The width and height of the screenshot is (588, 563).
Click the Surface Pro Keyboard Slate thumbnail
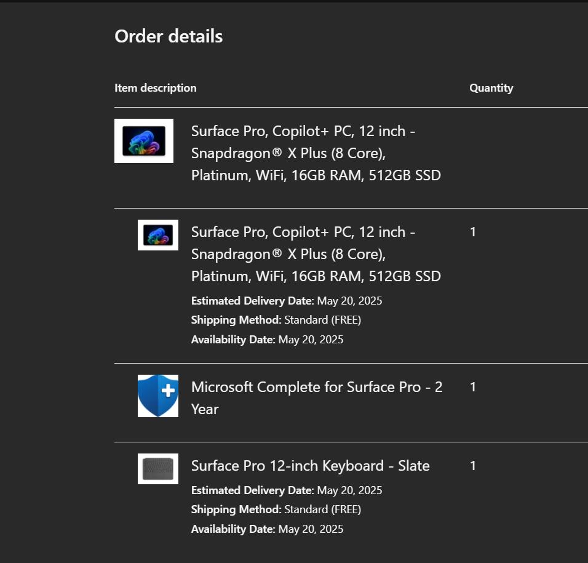[x=158, y=469]
